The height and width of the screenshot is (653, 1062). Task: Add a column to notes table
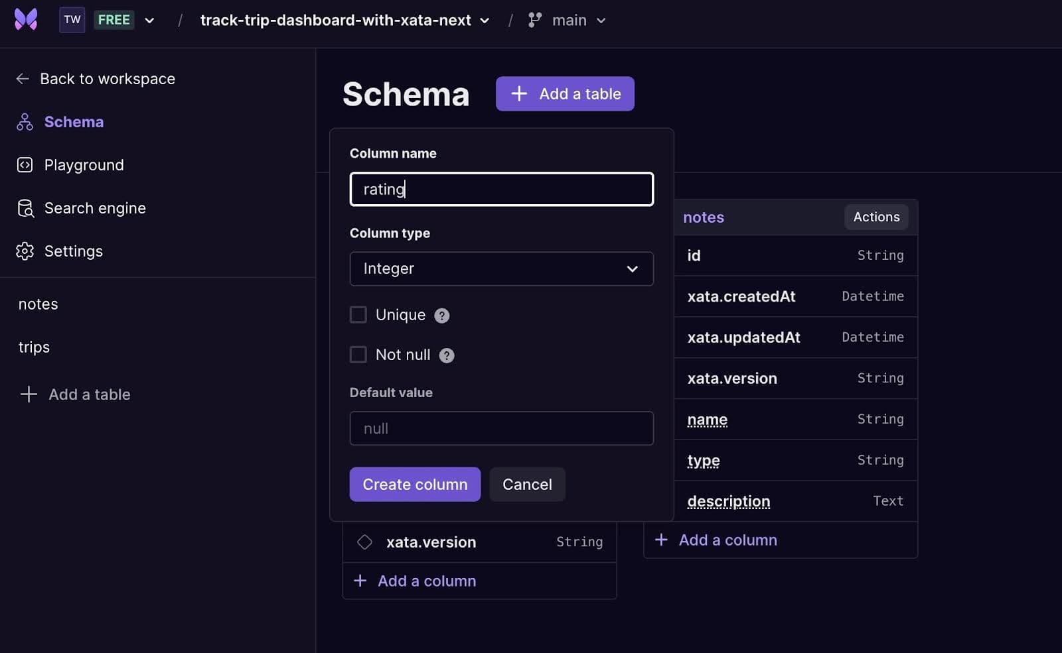(x=716, y=540)
